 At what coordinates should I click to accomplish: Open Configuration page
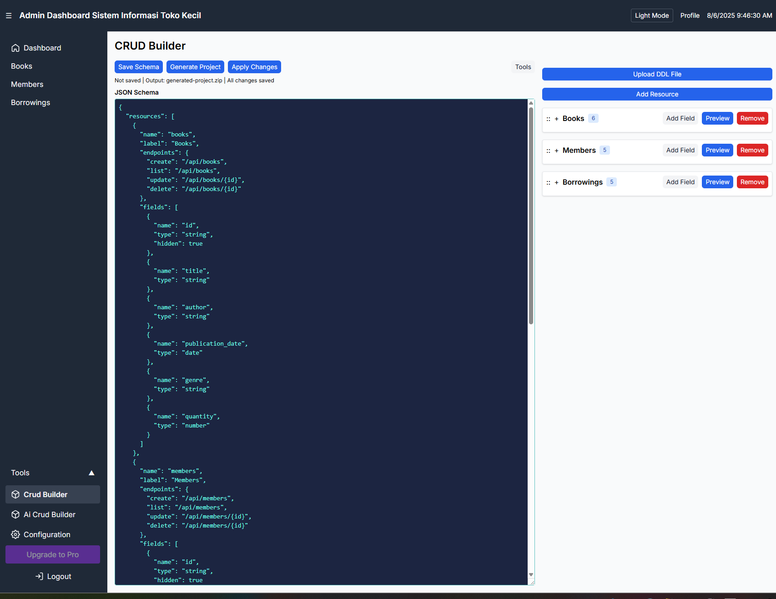[x=53, y=534]
